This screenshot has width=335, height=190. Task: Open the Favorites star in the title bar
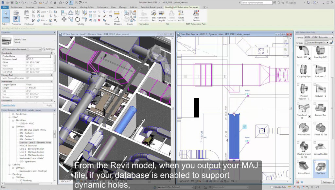pyautogui.click(x=283, y=3)
